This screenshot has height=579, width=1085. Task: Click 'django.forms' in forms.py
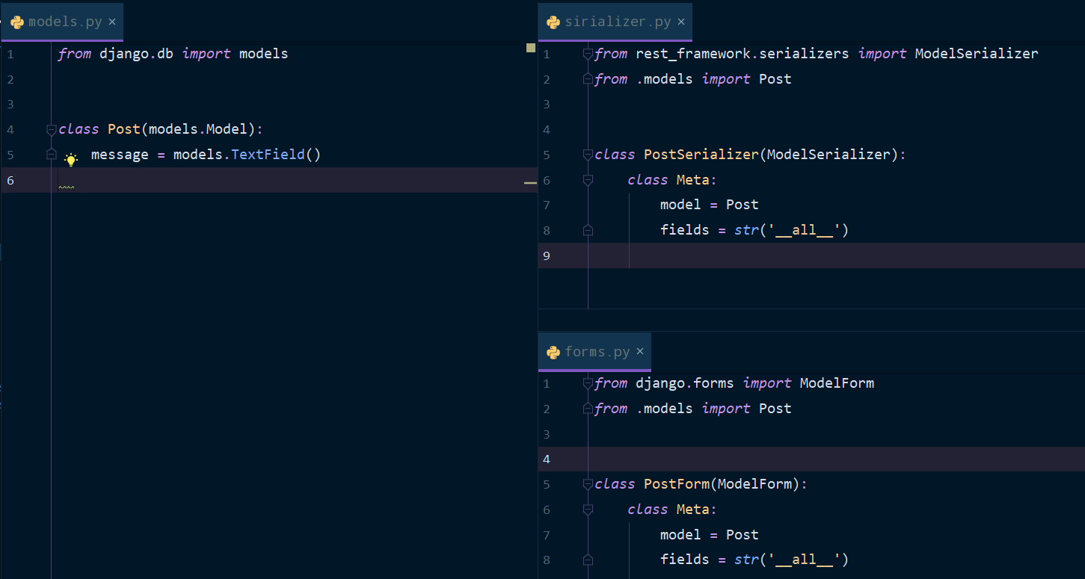click(x=685, y=383)
